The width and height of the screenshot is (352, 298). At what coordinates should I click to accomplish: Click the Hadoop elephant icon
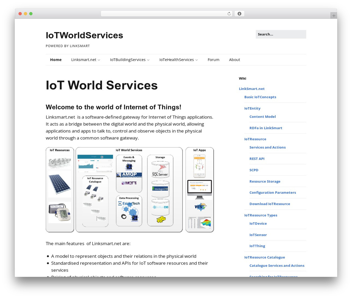(161, 219)
